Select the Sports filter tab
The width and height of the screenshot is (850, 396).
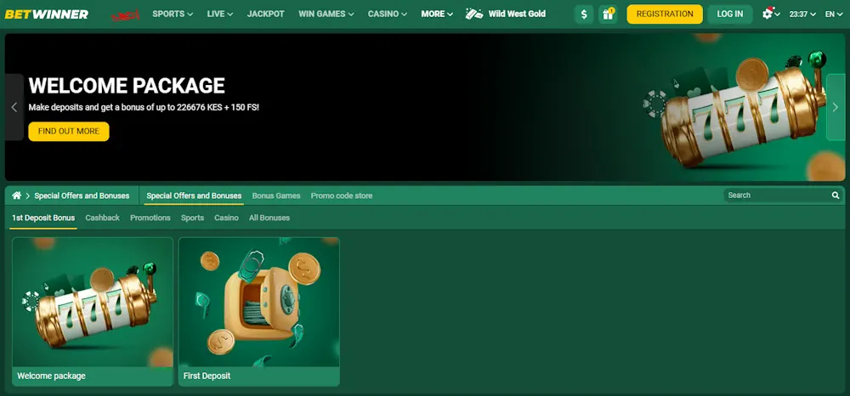[192, 218]
